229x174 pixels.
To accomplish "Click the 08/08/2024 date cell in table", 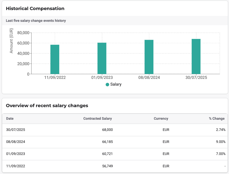I will tap(15, 142).
